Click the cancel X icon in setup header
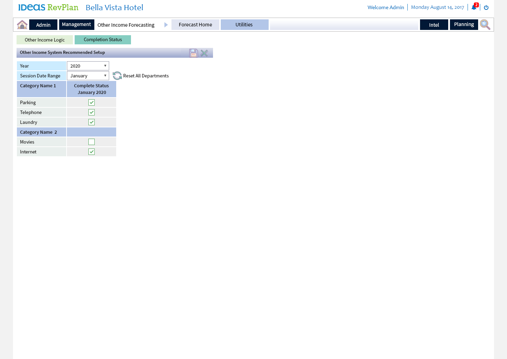Image resolution: width=507 pixels, height=359 pixels. (204, 53)
